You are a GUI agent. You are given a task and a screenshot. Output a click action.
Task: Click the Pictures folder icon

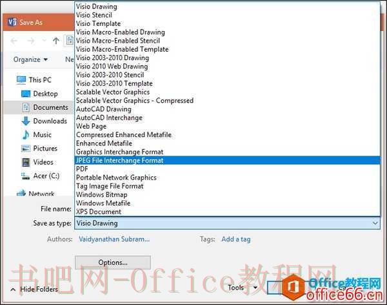[x=26, y=149]
